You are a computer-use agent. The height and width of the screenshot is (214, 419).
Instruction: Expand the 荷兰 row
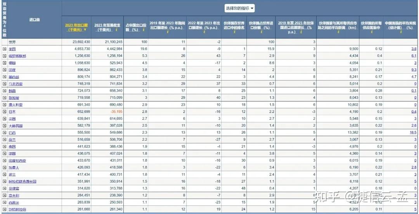5,140
